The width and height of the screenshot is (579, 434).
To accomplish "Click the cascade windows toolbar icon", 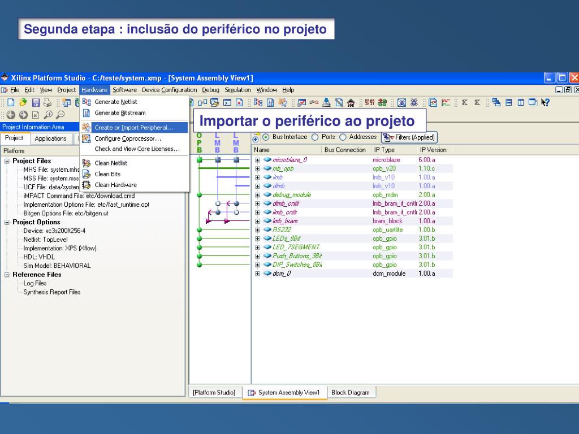I will [x=496, y=103].
